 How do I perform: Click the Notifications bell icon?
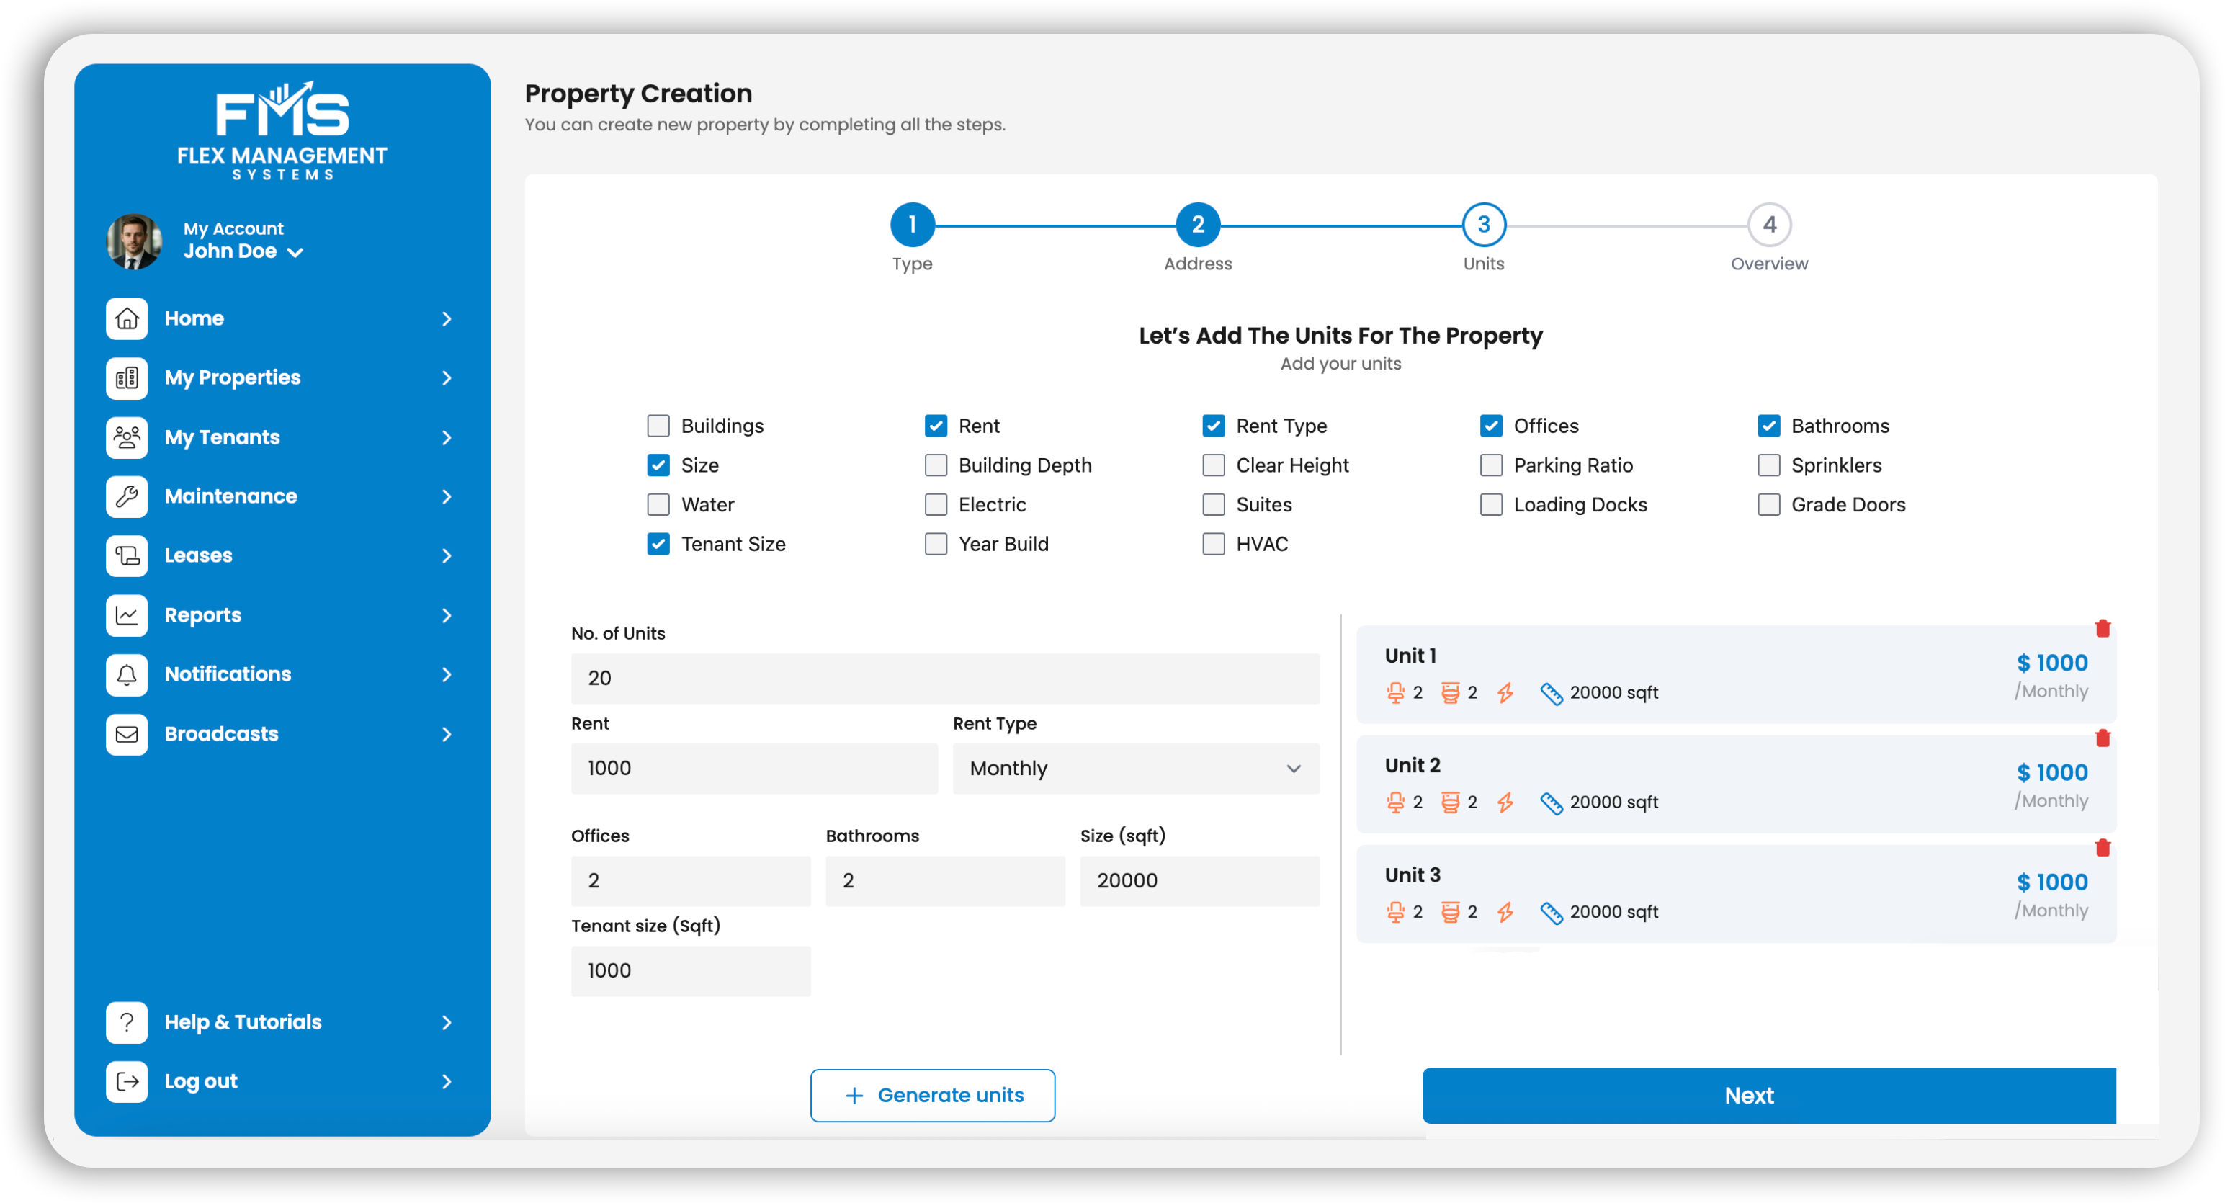tap(127, 674)
